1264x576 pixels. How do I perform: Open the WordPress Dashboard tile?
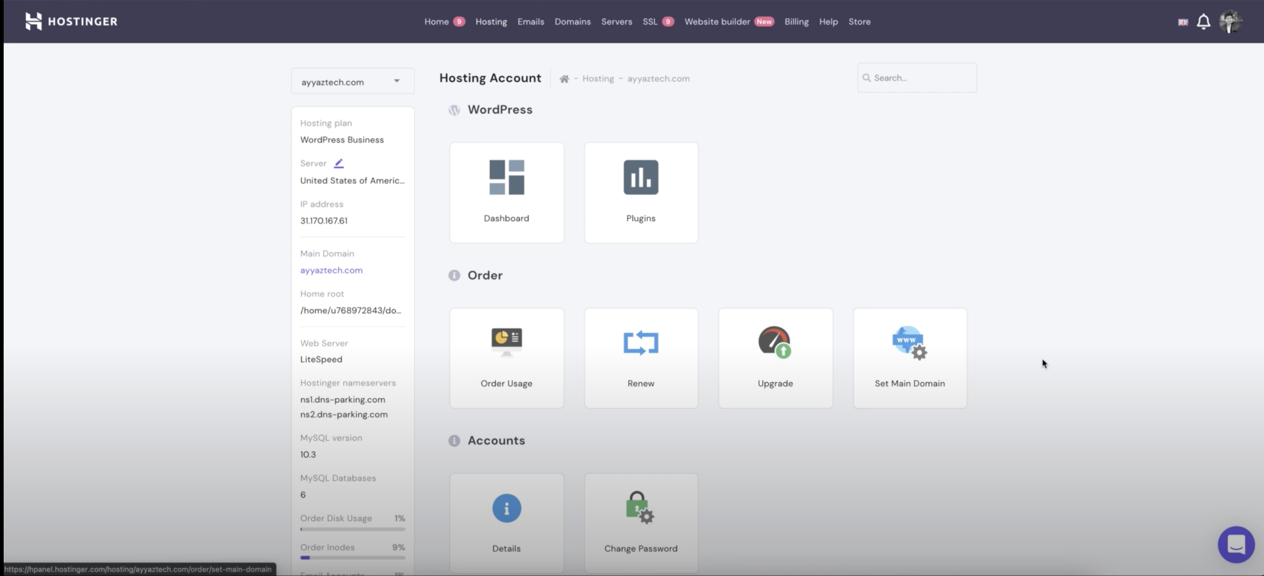pos(507,192)
